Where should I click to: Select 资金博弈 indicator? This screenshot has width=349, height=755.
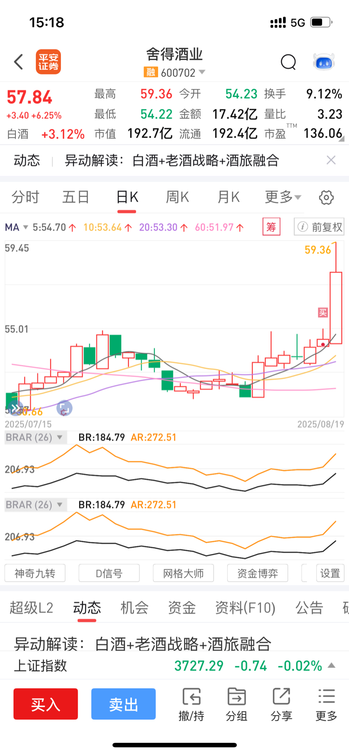click(258, 573)
